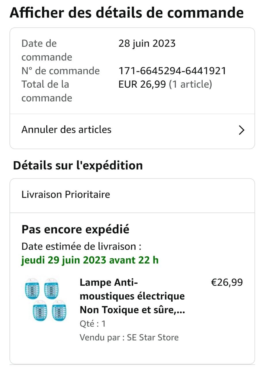Visit the SE Star Store seller name
This screenshot has width=264, height=369.
coord(153,337)
